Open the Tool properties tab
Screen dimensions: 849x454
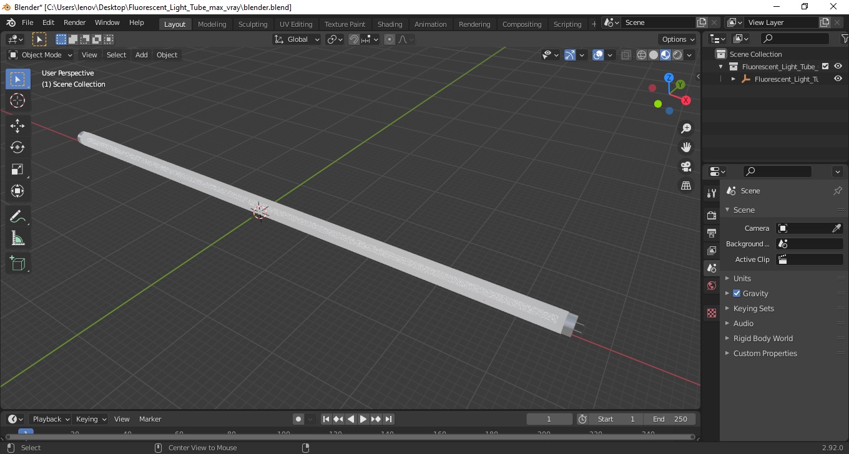[x=712, y=193]
